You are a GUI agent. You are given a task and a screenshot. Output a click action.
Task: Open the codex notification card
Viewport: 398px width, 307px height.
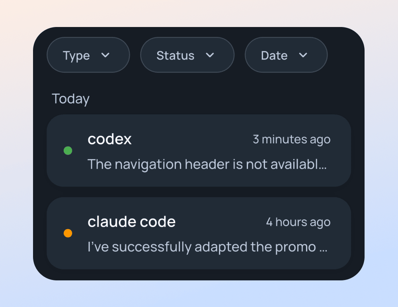point(199,151)
